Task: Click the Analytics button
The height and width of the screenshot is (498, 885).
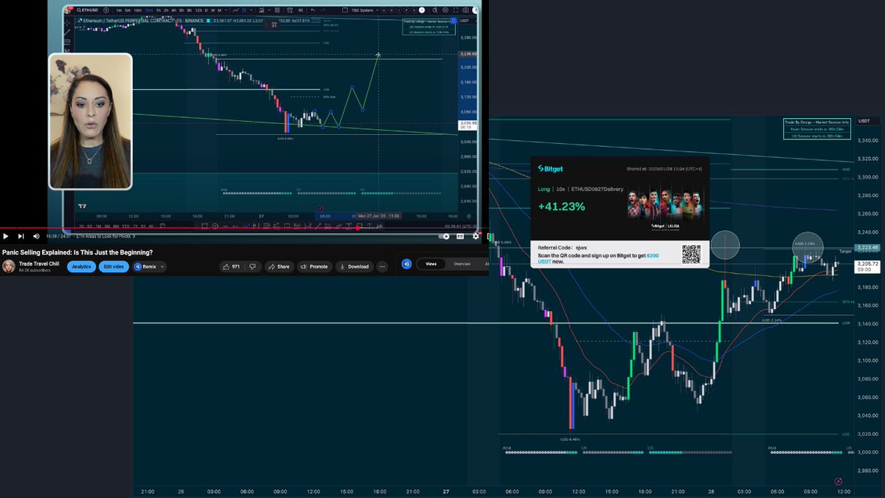Action: tap(81, 266)
